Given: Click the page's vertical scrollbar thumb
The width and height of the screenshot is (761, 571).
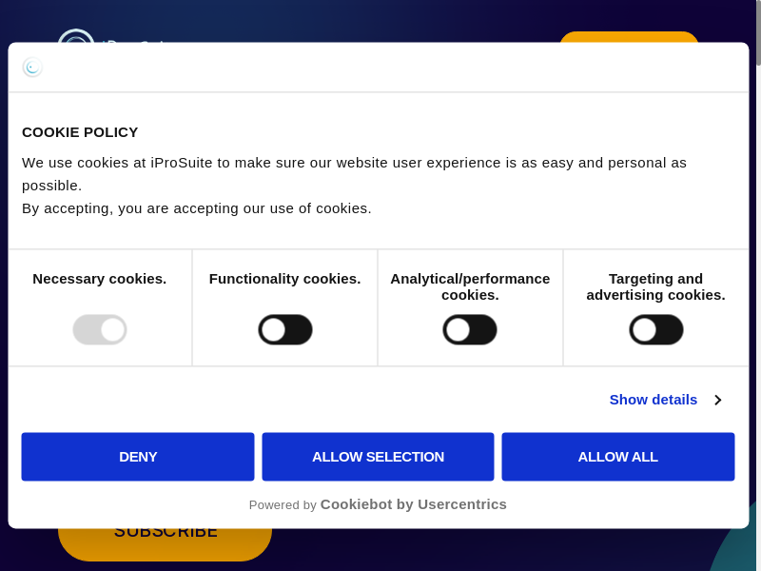Looking at the screenshot, I should pos(758,32).
